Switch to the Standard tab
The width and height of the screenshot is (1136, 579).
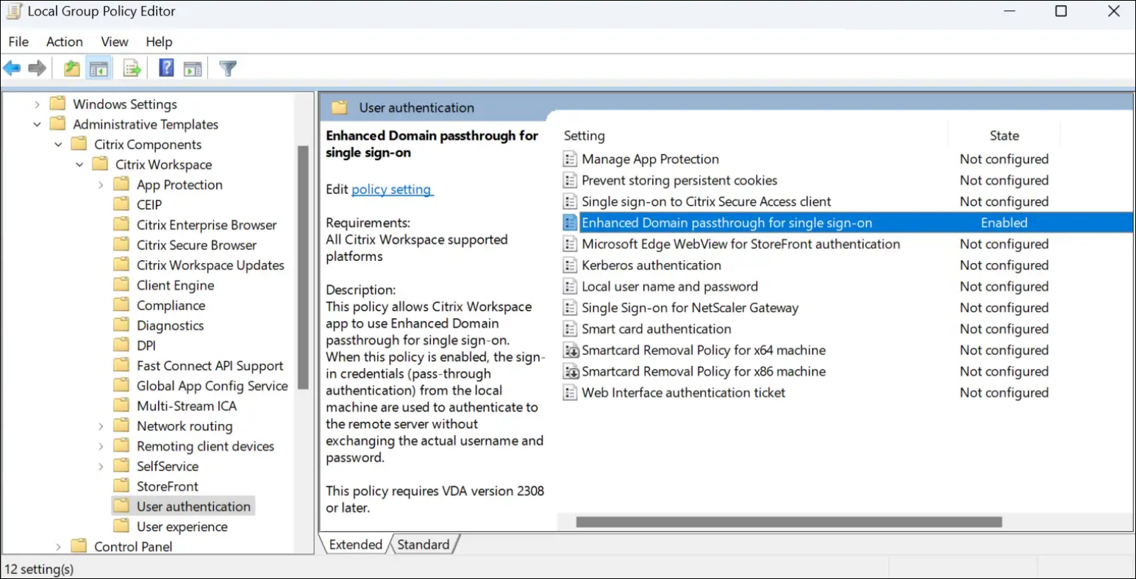click(x=424, y=544)
